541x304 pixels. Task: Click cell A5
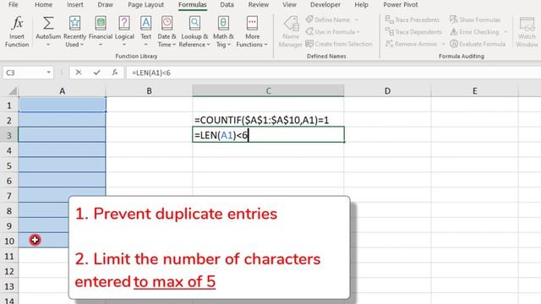coord(62,166)
